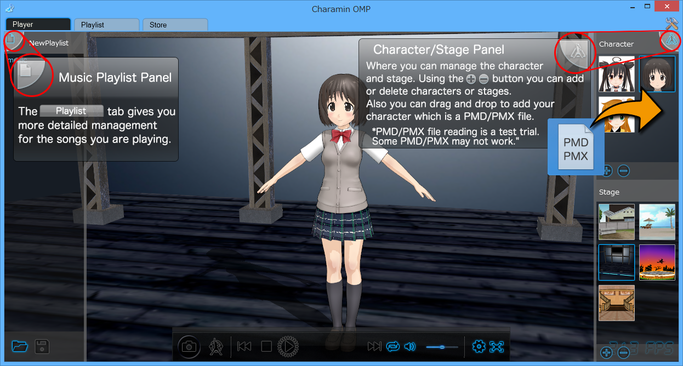
Task: Click the Character section heading
Action: pos(616,44)
